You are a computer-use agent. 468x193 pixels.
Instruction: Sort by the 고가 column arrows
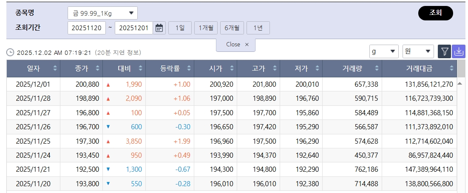pos(274,68)
